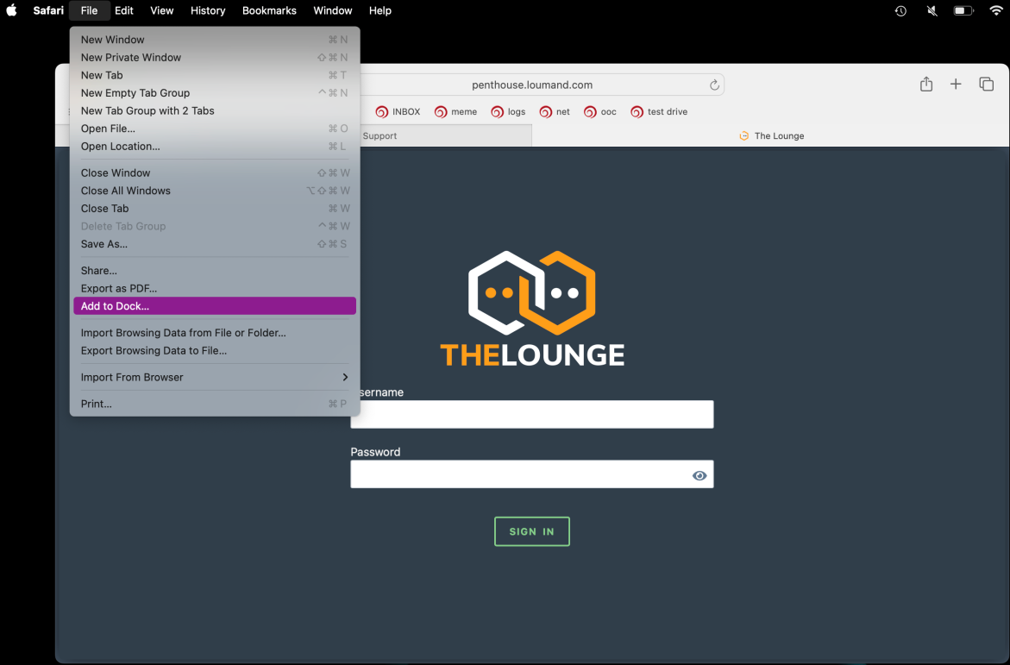Image resolution: width=1010 pixels, height=665 pixels.
Task: Open the Apple menu
Action: coord(12,10)
